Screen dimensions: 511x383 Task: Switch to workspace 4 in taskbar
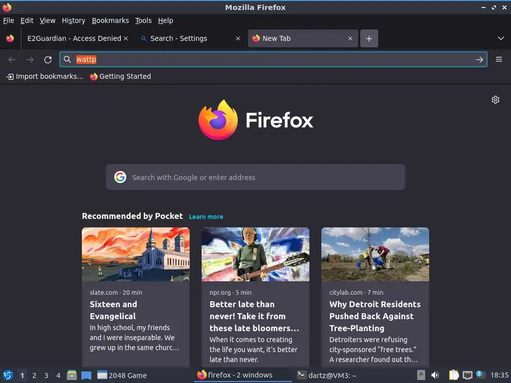58,376
